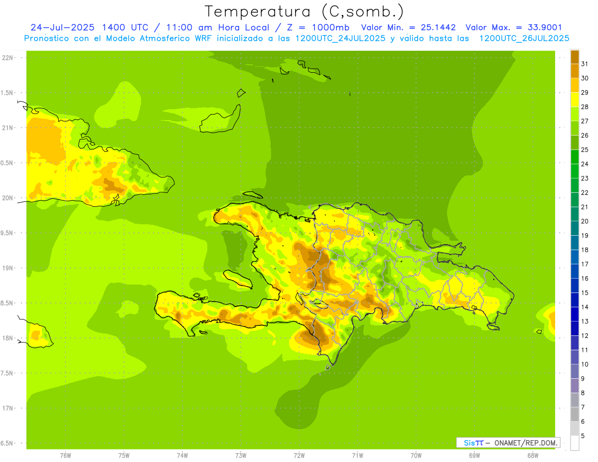Click the 19N latitude label
The image size is (598, 462).
point(7,268)
